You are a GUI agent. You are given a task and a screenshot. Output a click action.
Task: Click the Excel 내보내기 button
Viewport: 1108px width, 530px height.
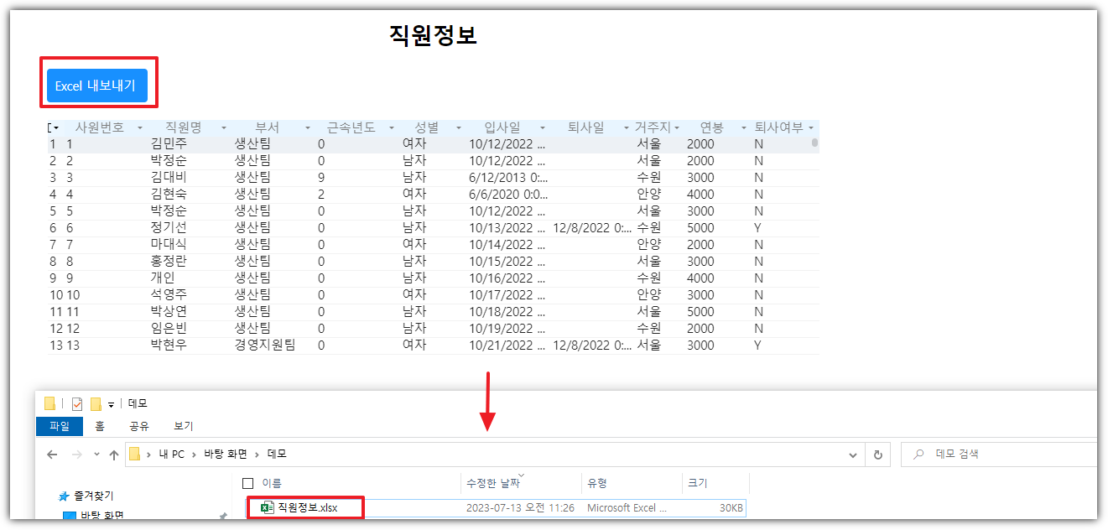click(96, 86)
